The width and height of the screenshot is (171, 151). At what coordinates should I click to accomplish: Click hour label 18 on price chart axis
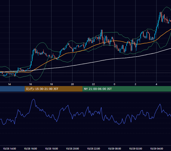click(51, 84)
